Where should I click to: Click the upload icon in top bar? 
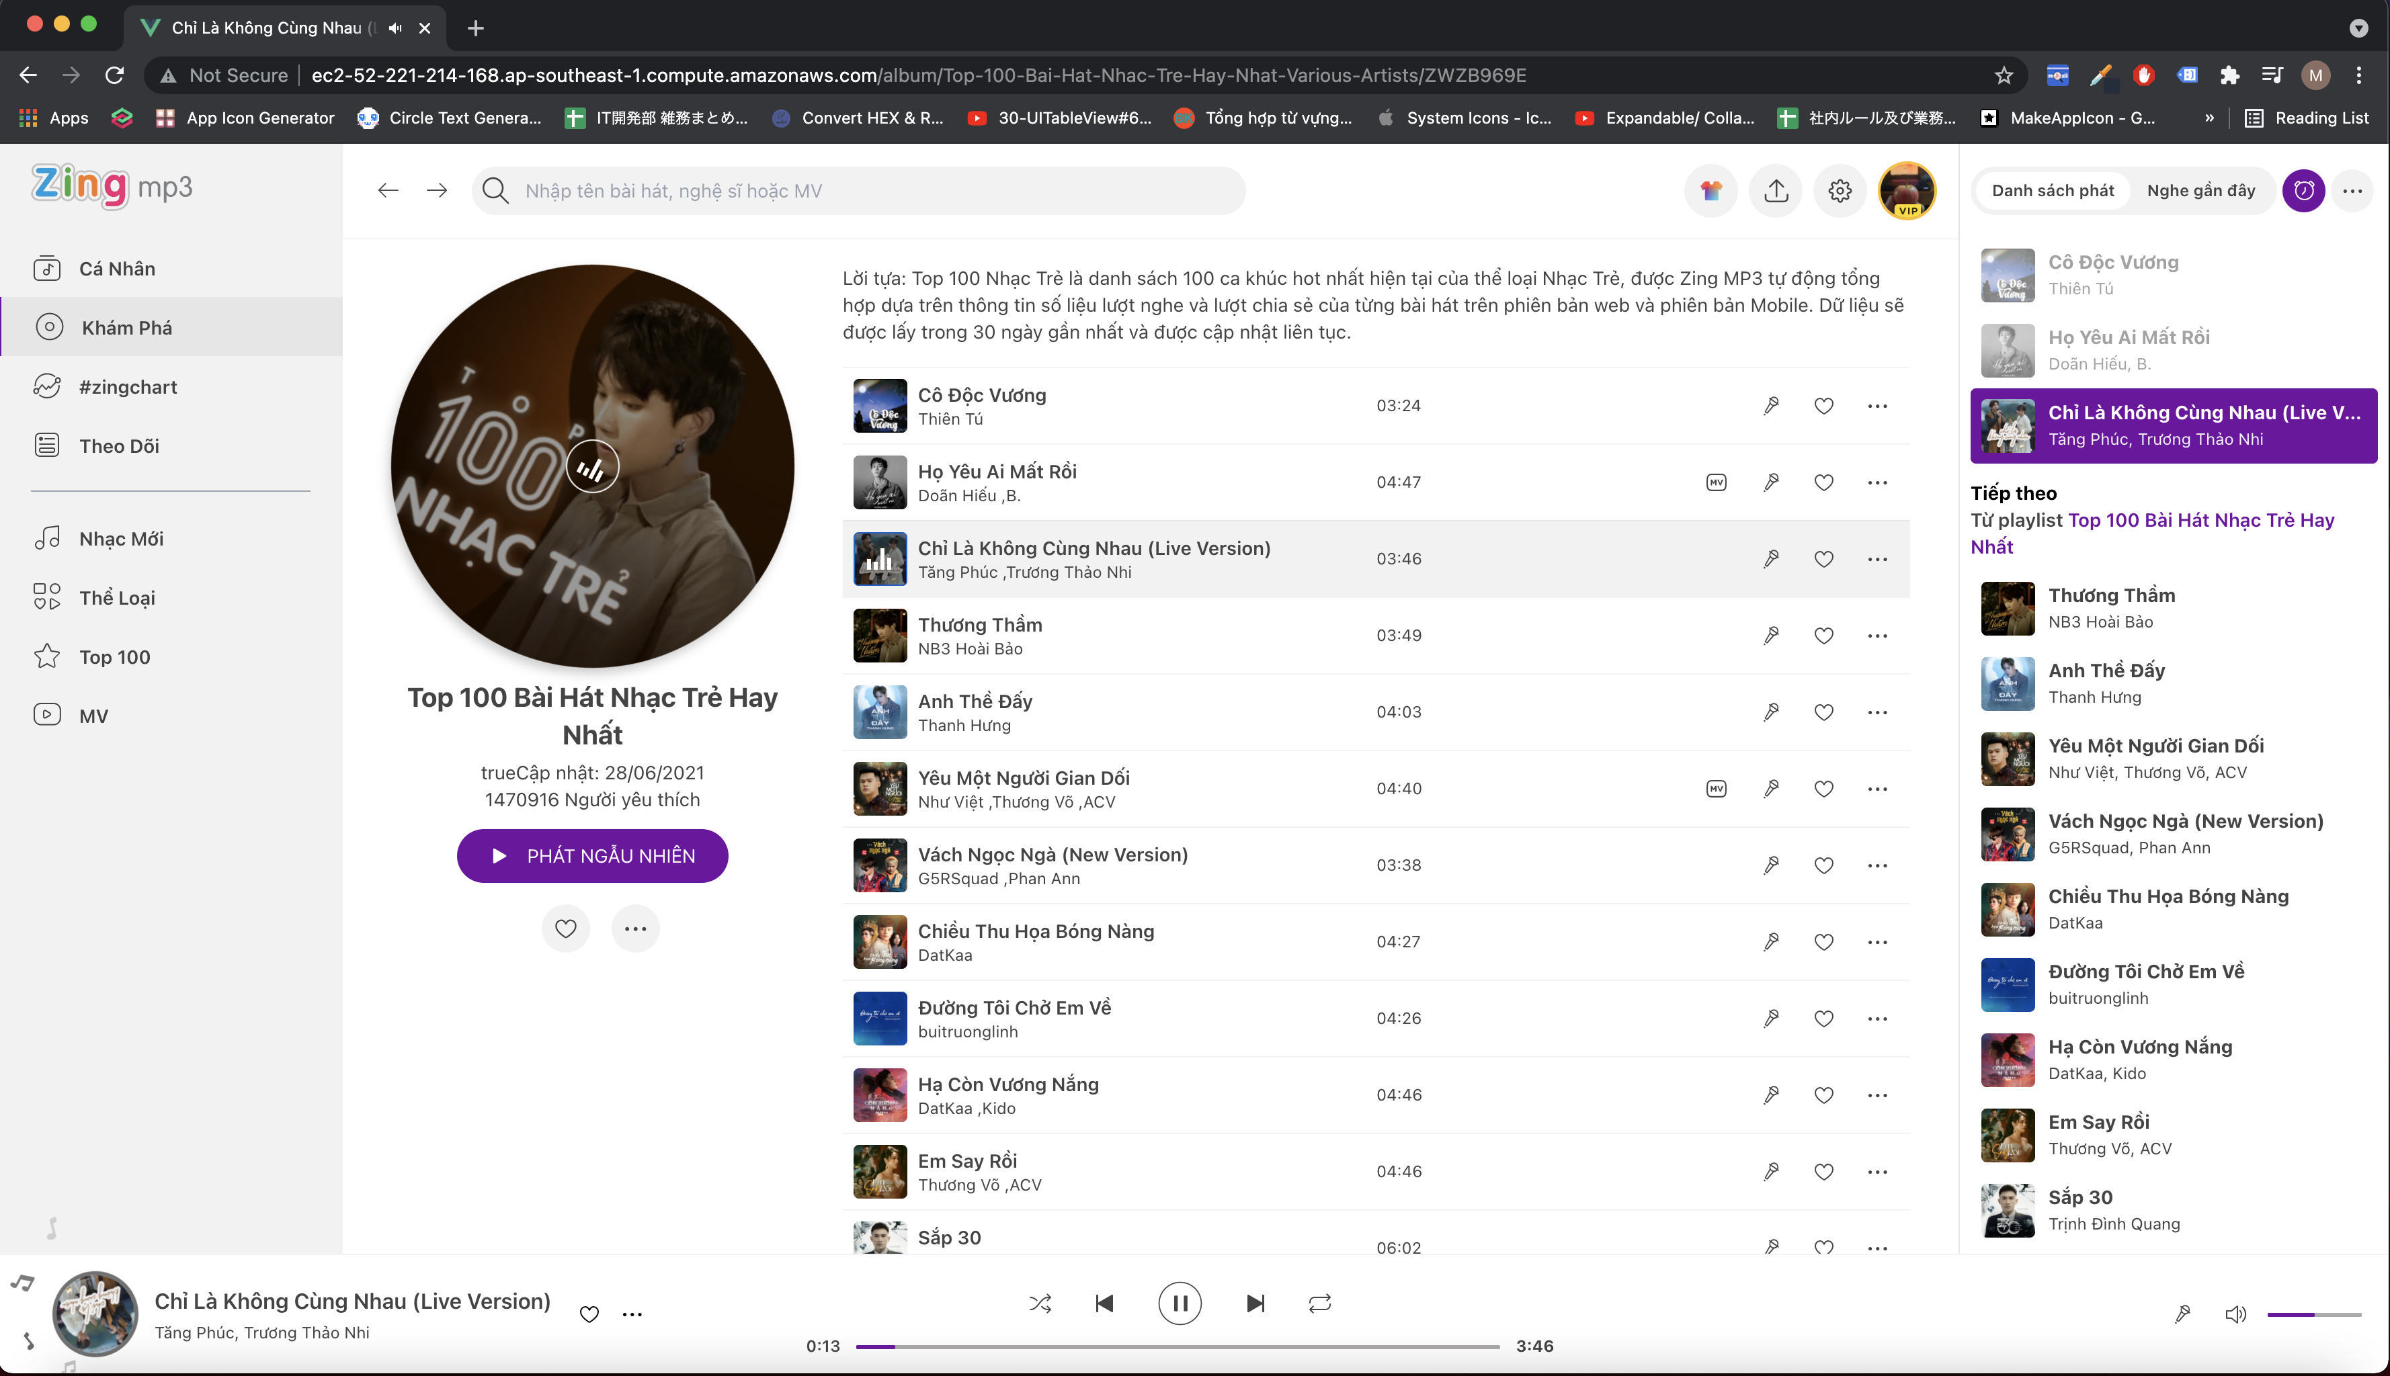pyautogui.click(x=1776, y=191)
